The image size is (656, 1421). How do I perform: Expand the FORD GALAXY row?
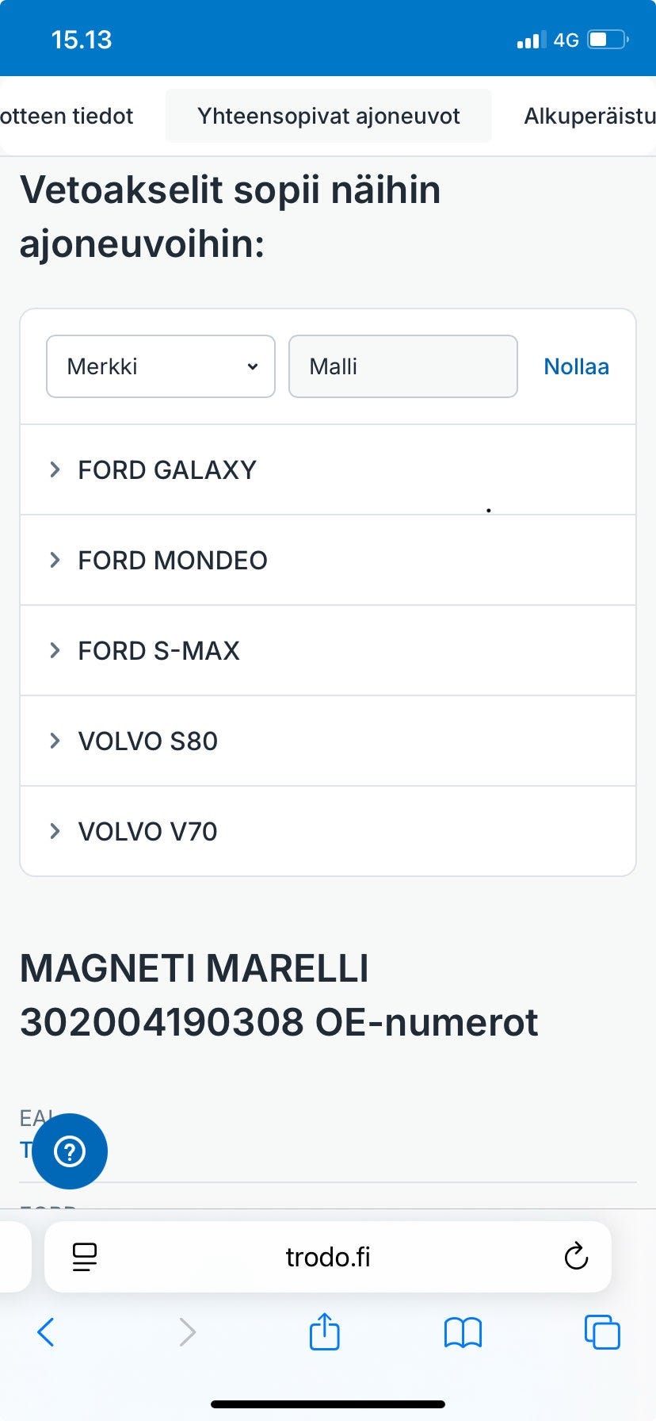[166, 470]
